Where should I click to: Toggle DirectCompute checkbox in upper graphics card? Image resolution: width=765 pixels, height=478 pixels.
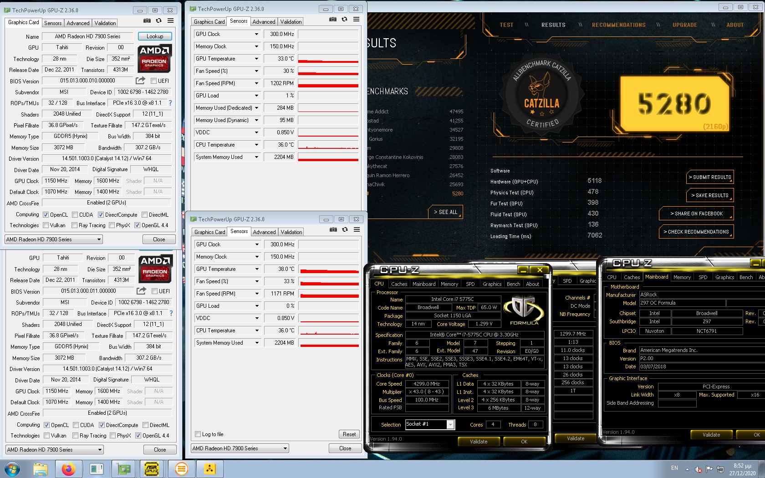click(101, 215)
